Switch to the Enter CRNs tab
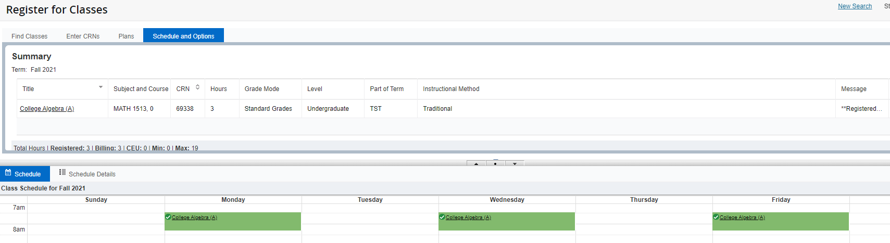This screenshot has width=890, height=243. tap(83, 36)
